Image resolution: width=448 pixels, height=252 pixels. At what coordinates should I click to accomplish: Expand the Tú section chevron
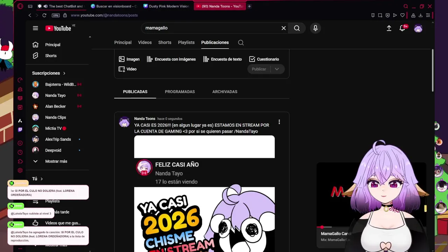41,179
